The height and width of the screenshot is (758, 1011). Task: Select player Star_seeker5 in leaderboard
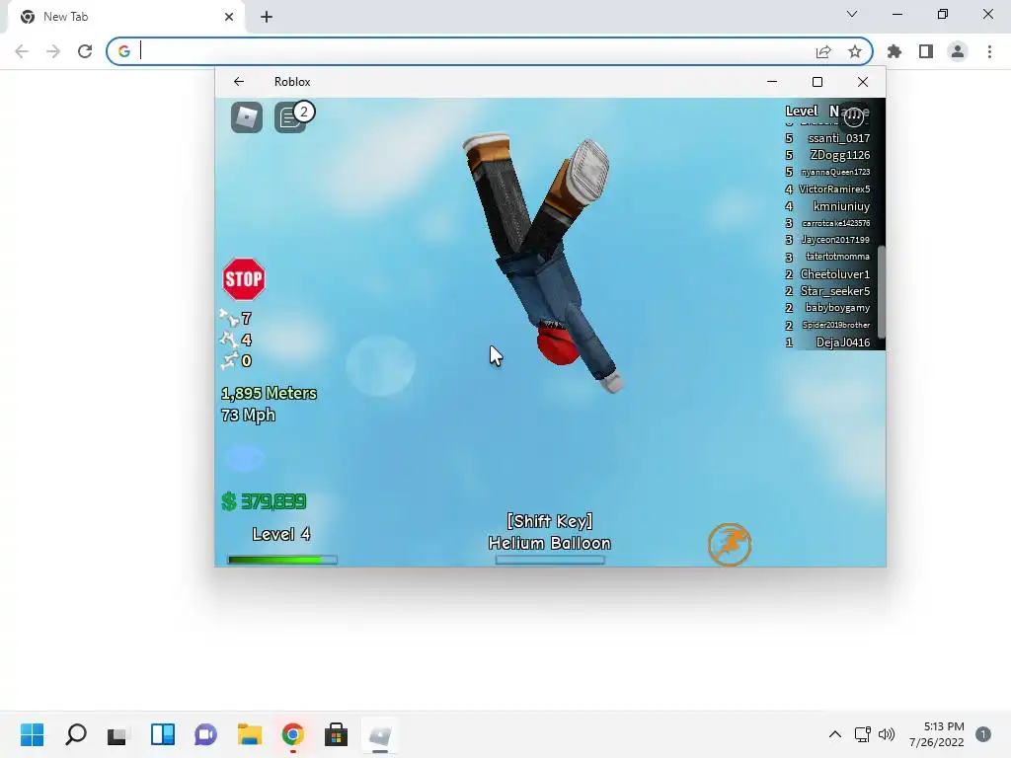pyautogui.click(x=835, y=291)
